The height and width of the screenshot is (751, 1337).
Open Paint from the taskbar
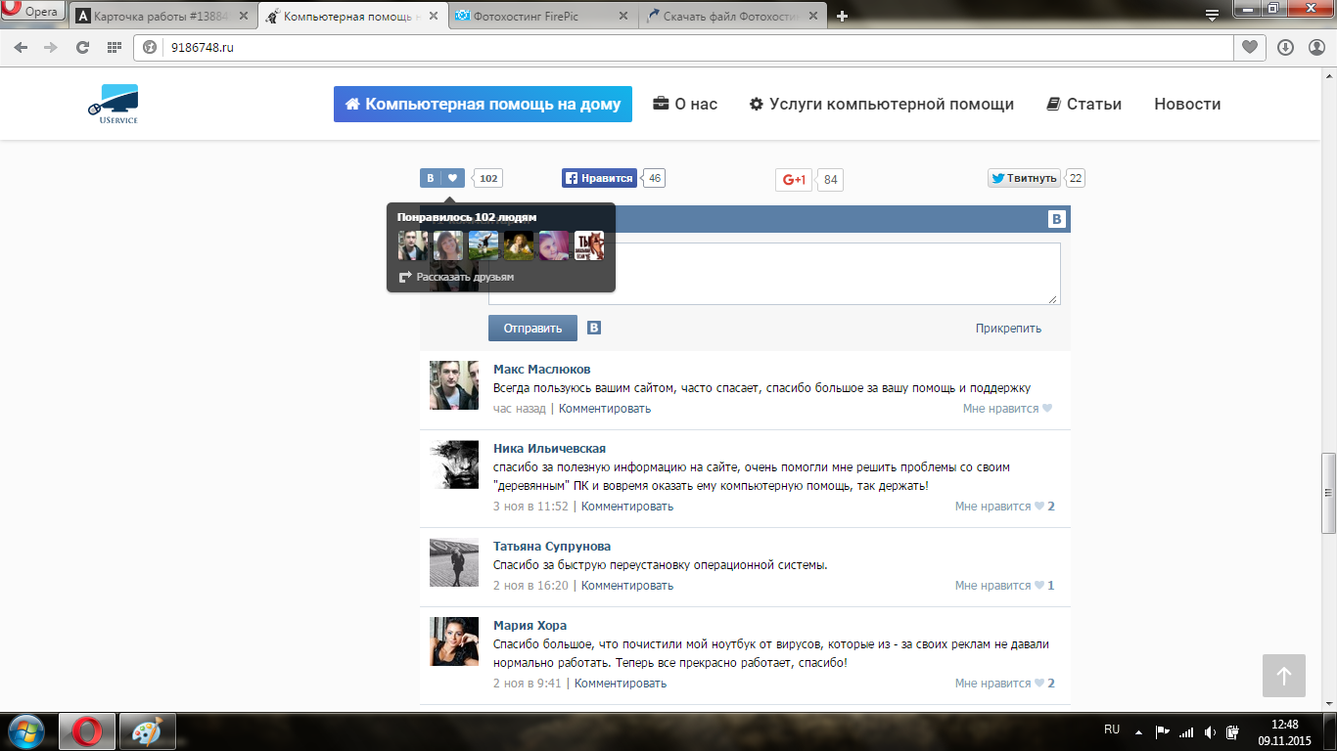[147, 731]
